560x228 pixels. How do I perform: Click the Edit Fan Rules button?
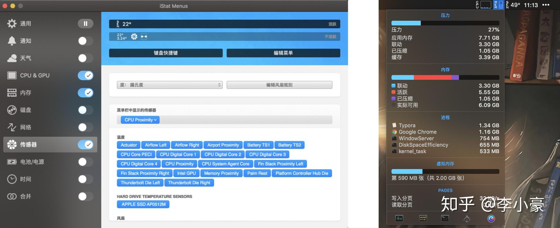(x=279, y=85)
